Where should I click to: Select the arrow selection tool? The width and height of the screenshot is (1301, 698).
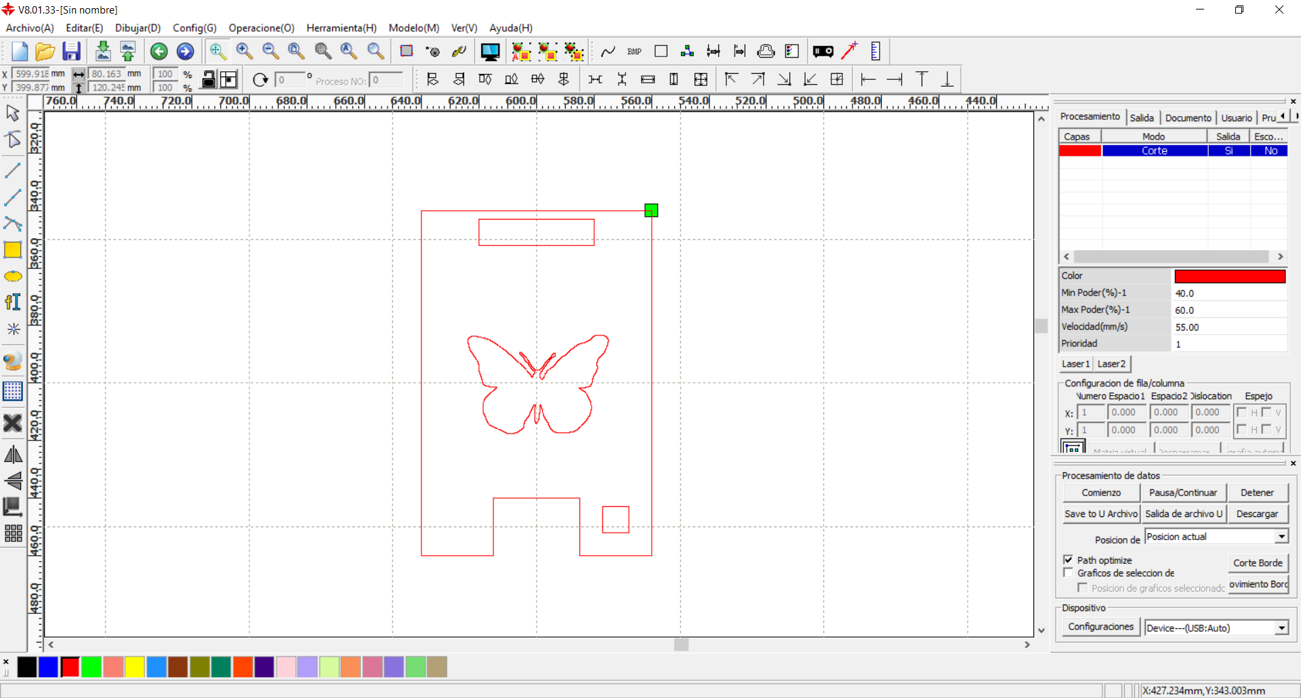[13, 112]
